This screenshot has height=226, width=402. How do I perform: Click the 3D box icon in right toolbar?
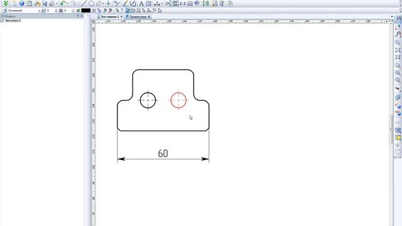coord(398,130)
